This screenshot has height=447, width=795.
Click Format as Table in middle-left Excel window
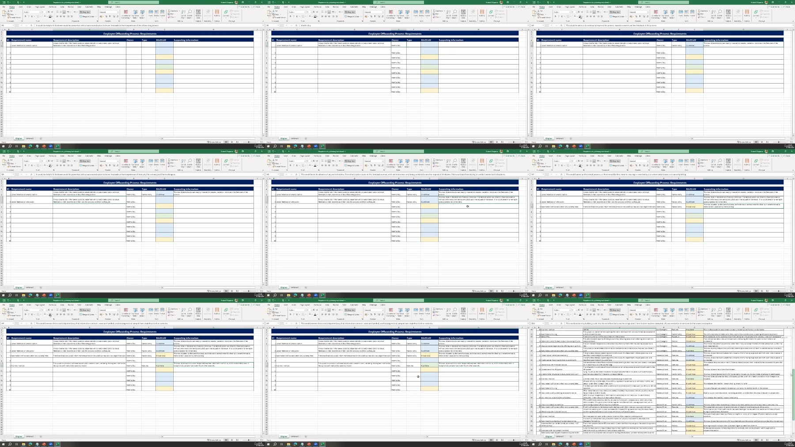(135, 163)
